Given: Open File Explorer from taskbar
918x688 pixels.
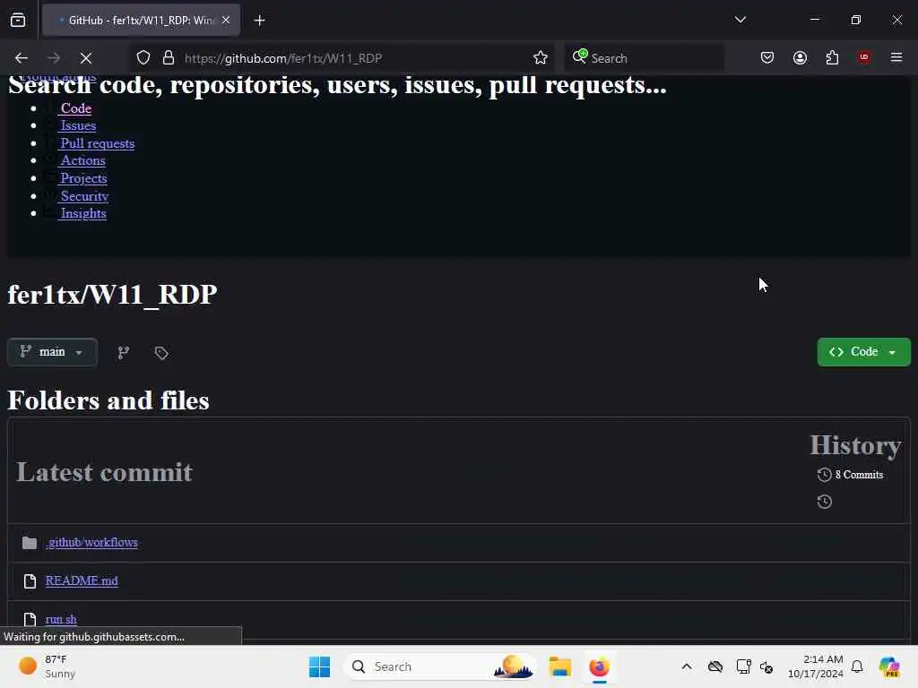Looking at the screenshot, I should [559, 666].
